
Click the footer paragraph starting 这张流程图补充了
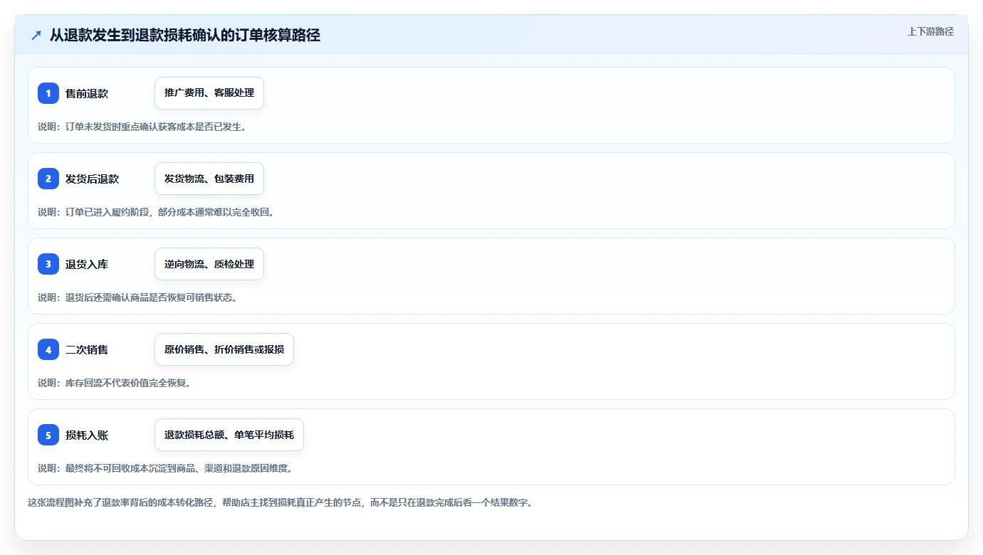click(x=280, y=502)
